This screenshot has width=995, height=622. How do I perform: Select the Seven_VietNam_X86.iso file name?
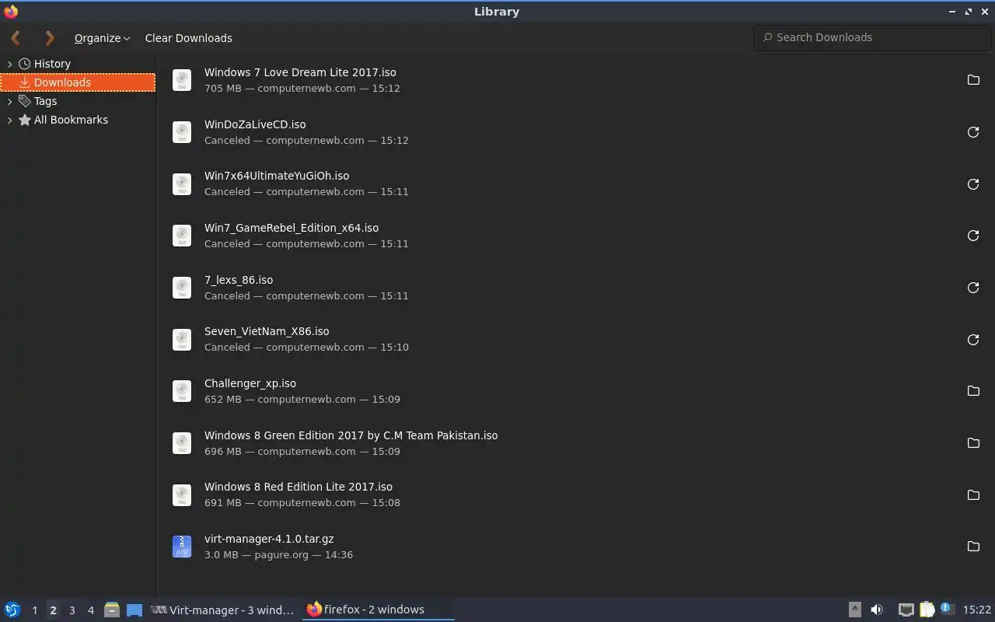pyautogui.click(x=267, y=331)
